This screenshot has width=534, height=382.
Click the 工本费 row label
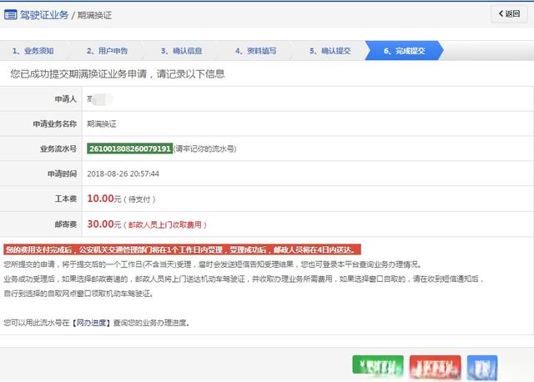(x=65, y=199)
